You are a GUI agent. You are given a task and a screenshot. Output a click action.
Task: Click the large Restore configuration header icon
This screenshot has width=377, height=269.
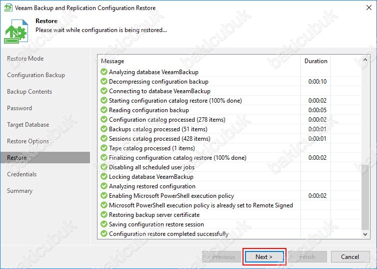pos(16,31)
